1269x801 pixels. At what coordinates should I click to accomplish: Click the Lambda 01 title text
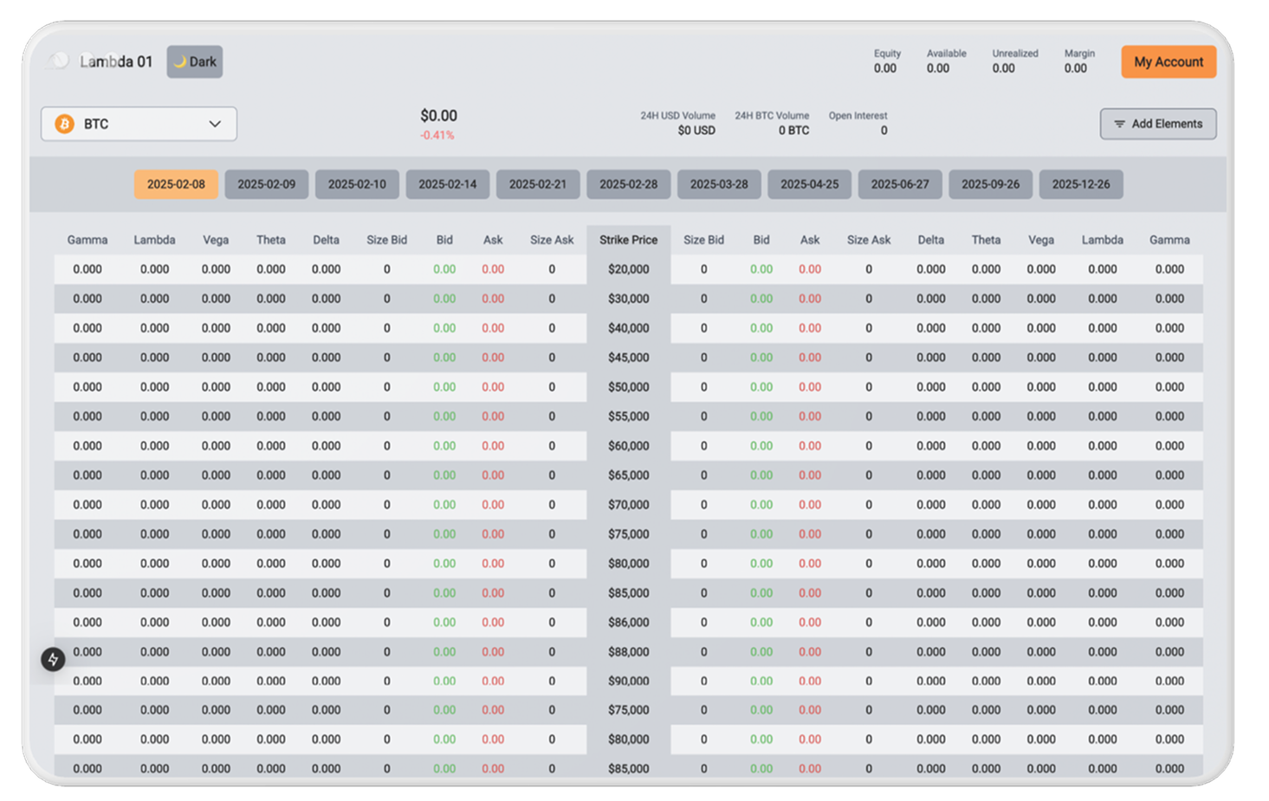tap(116, 61)
